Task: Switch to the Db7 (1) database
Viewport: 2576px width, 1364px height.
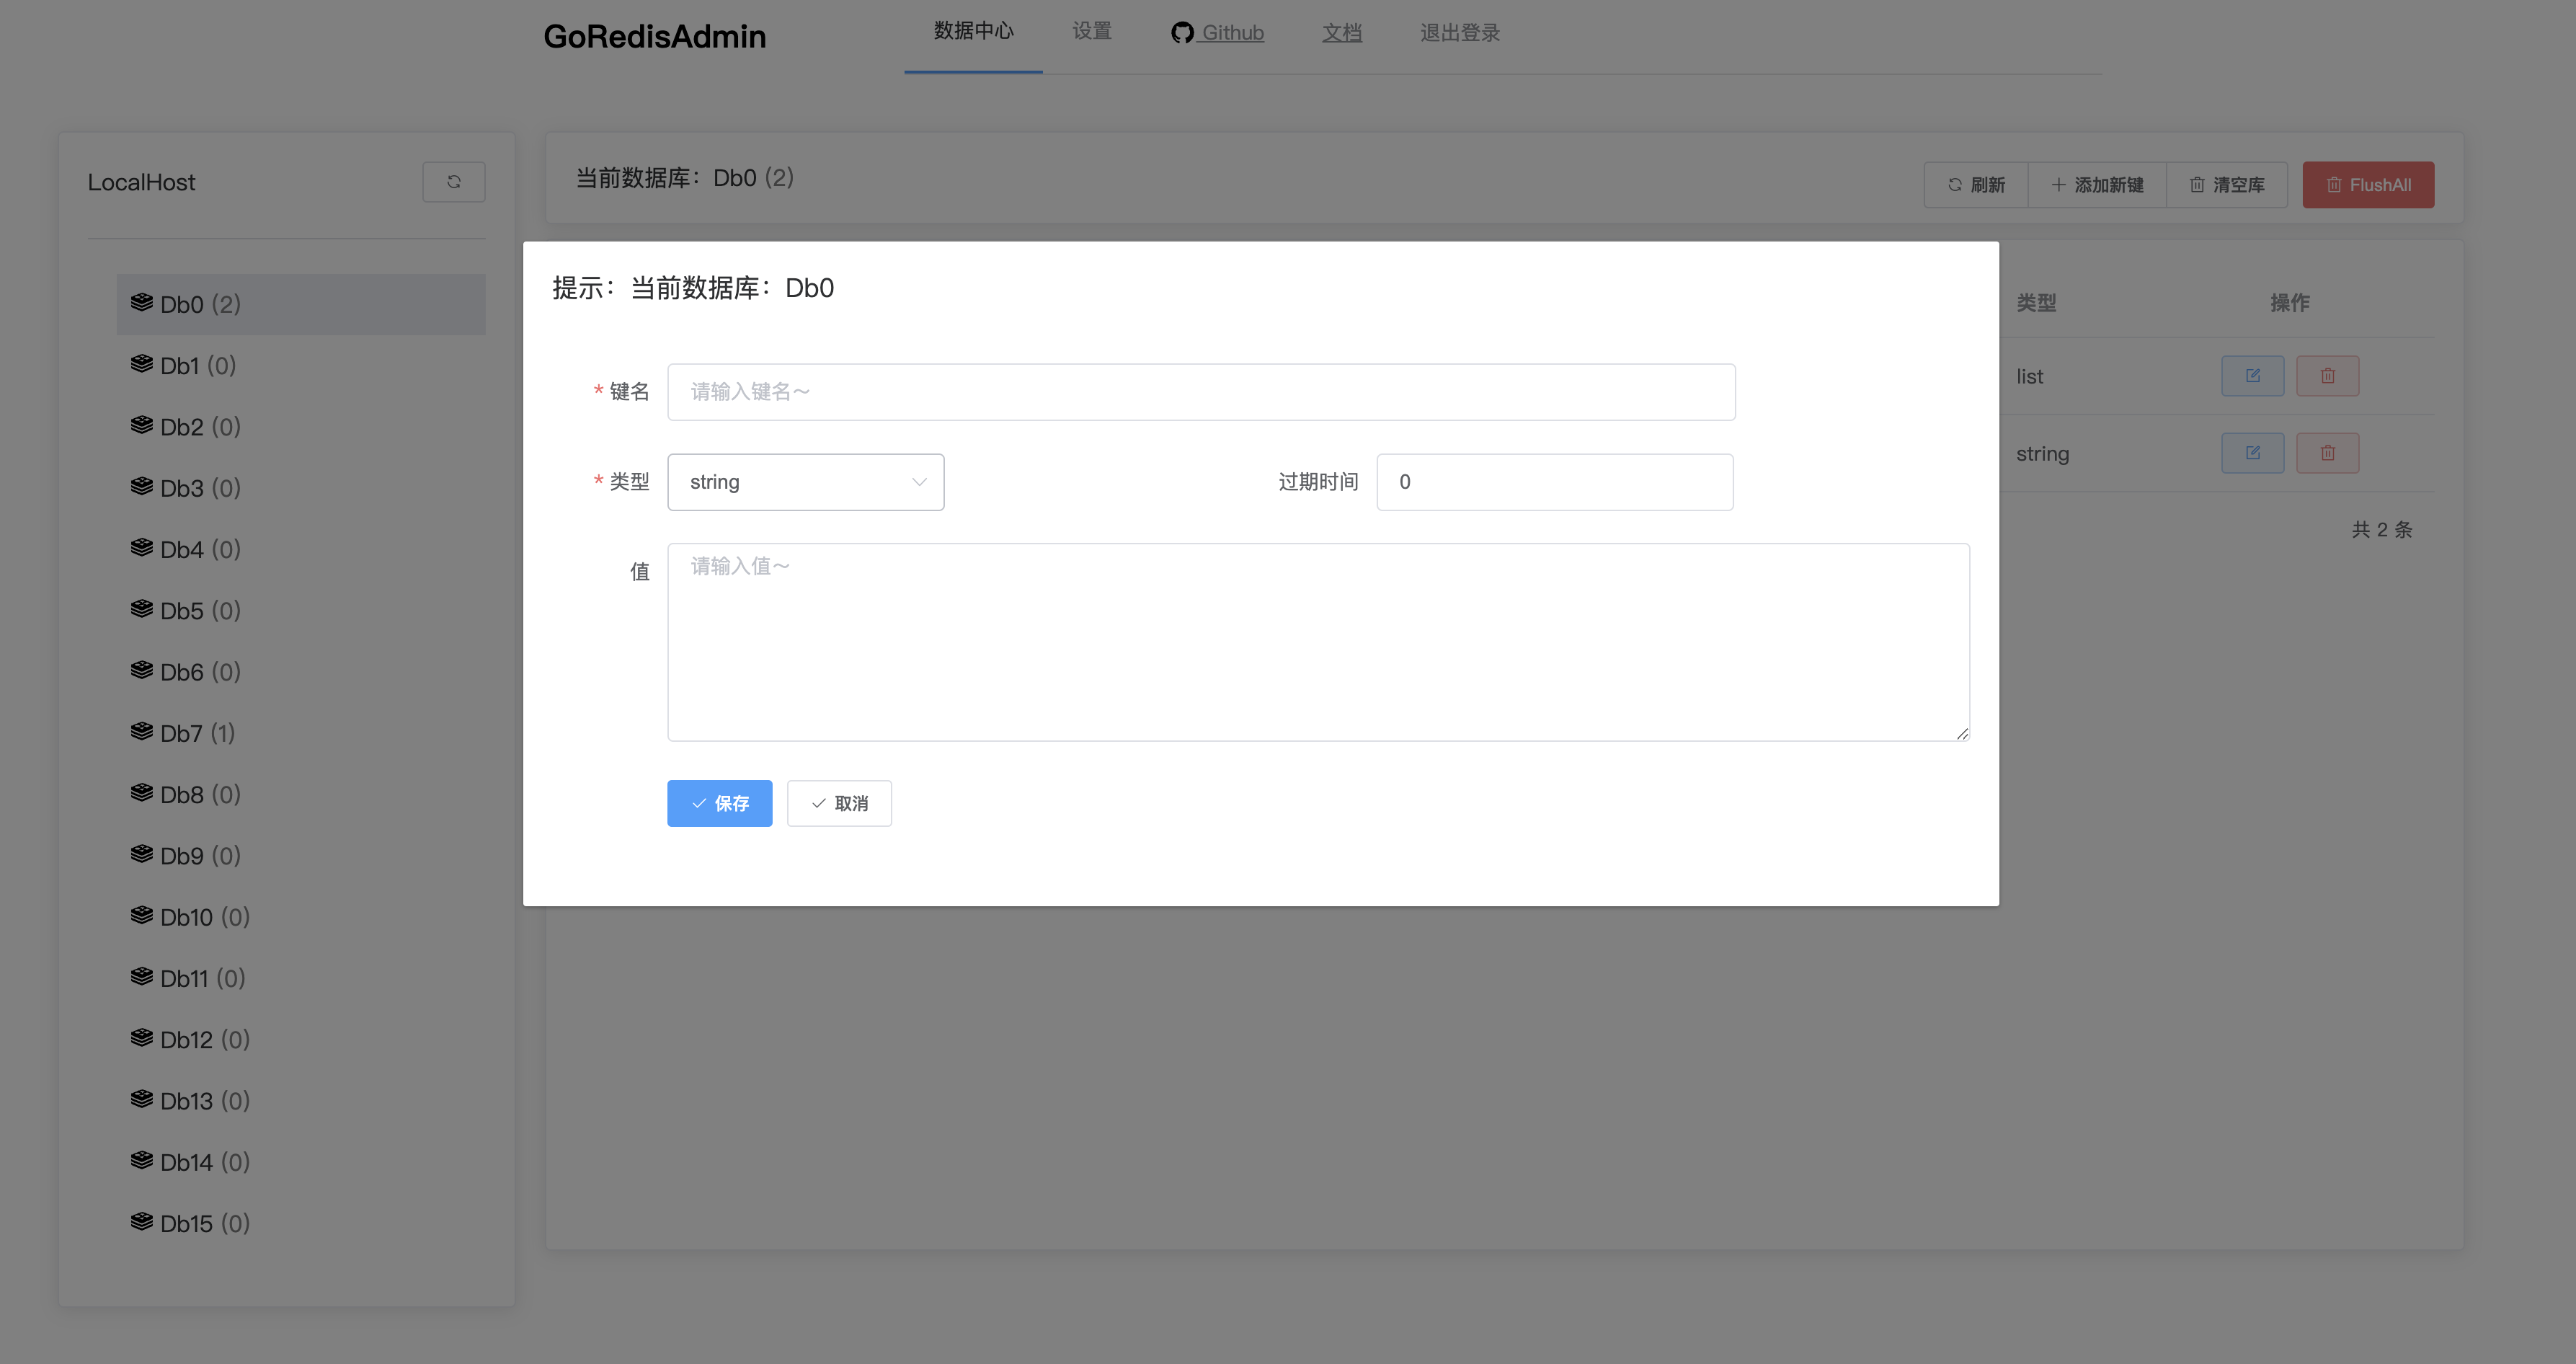Action: 301,733
